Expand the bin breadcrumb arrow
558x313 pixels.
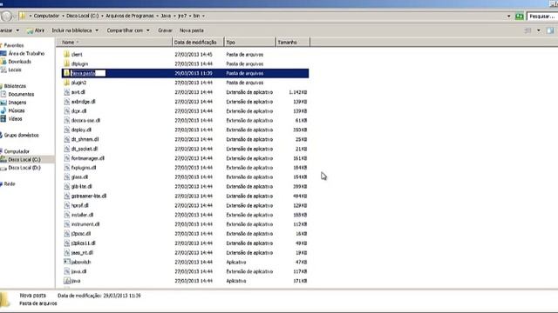click(203, 16)
